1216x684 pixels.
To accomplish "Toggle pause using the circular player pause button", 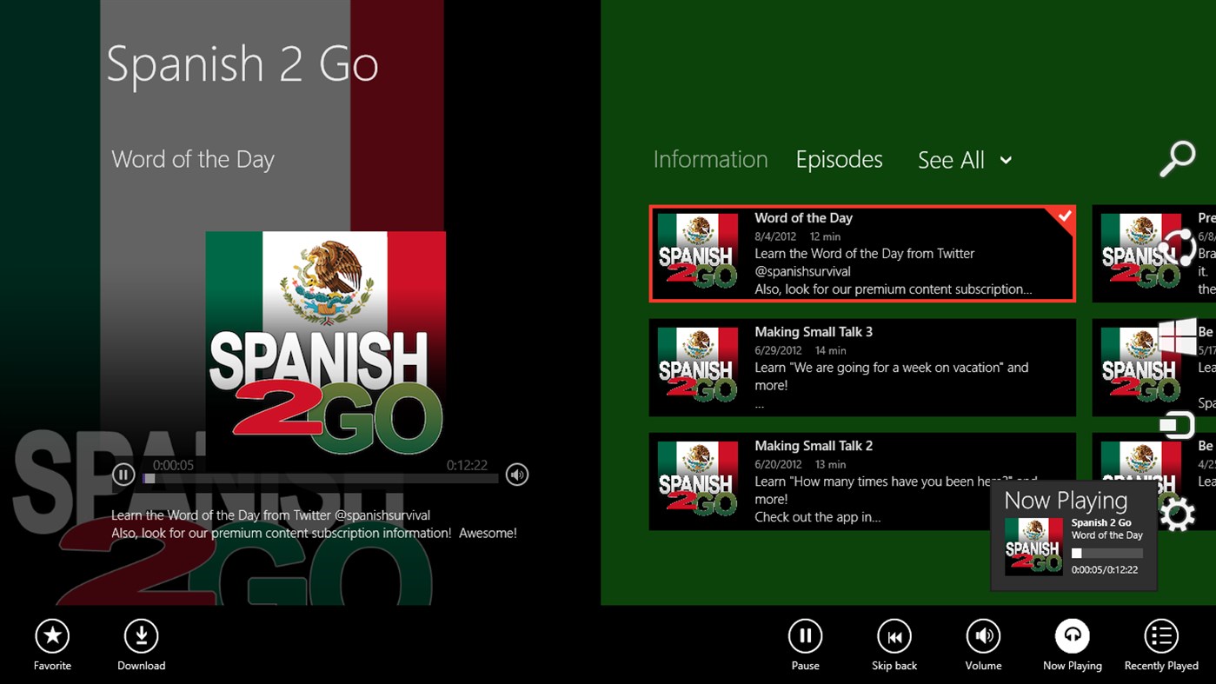I will click(123, 474).
